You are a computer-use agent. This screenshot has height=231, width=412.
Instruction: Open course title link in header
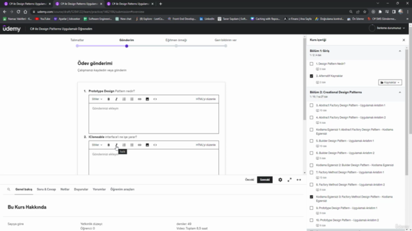61,29
